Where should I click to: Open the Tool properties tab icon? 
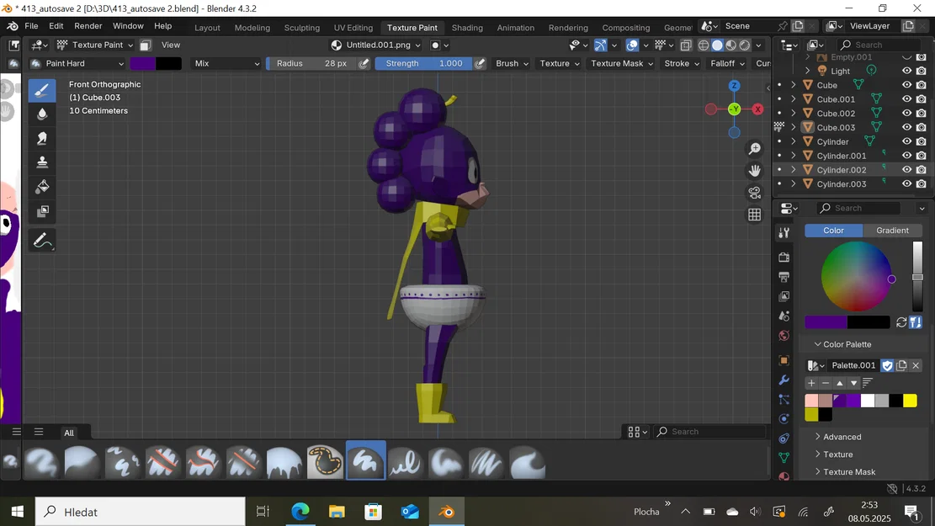coord(784,233)
